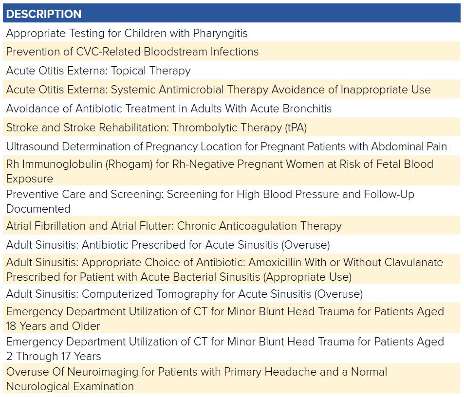
Task: Click Avoidance of Antibiotic Treatment Acute Bronchitis row
Action: pyautogui.click(x=232, y=108)
